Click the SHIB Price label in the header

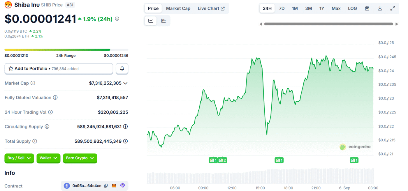coord(52,5)
